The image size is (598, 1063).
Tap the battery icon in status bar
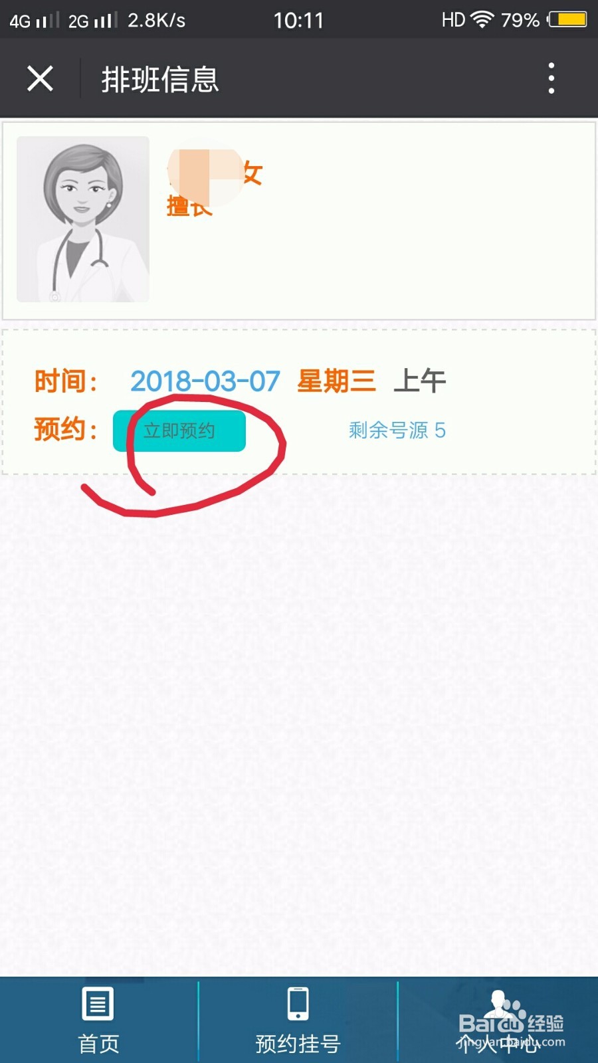(x=567, y=19)
